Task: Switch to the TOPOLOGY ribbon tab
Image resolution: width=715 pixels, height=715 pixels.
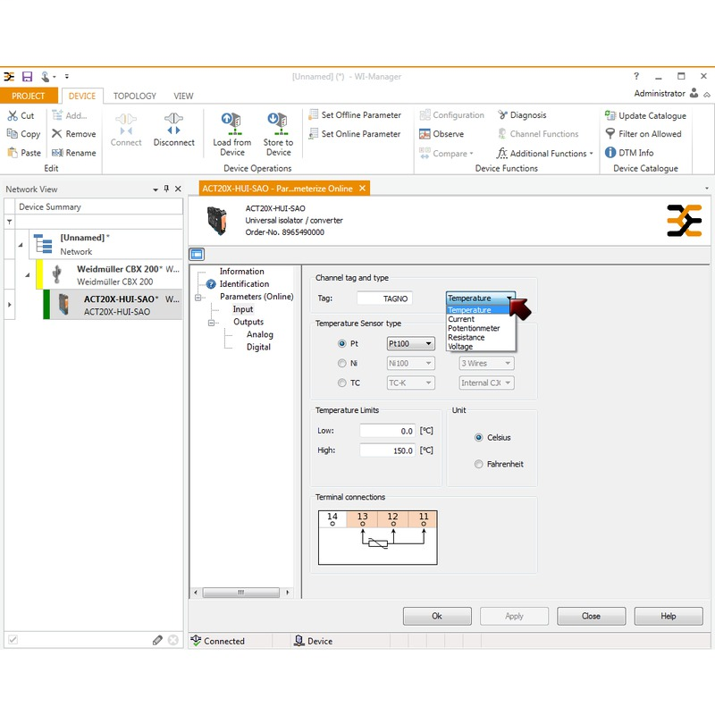Action: pos(135,96)
